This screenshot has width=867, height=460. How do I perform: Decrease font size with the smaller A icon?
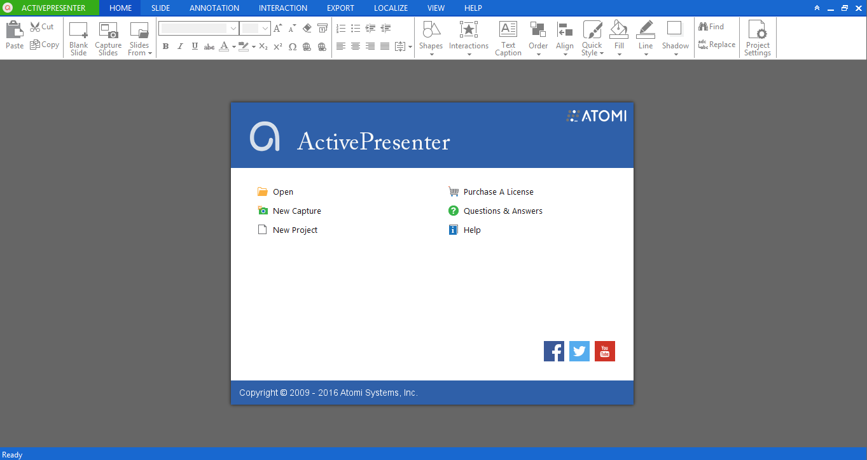pos(292,28)
